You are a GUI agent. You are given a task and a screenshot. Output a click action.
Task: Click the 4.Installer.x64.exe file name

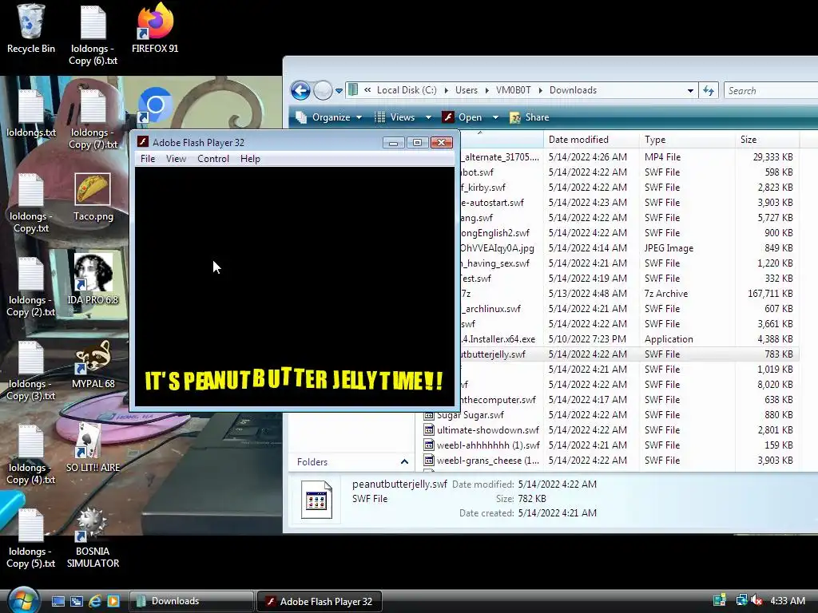498,339
